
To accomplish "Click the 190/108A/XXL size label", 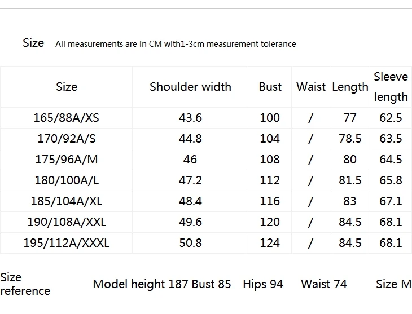I will 67,222.
